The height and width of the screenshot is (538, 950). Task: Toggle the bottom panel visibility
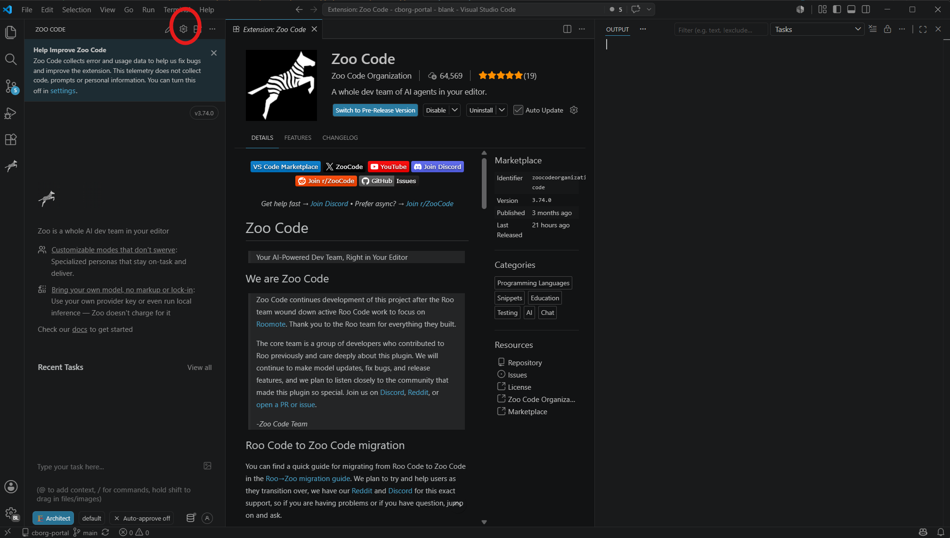851,9
